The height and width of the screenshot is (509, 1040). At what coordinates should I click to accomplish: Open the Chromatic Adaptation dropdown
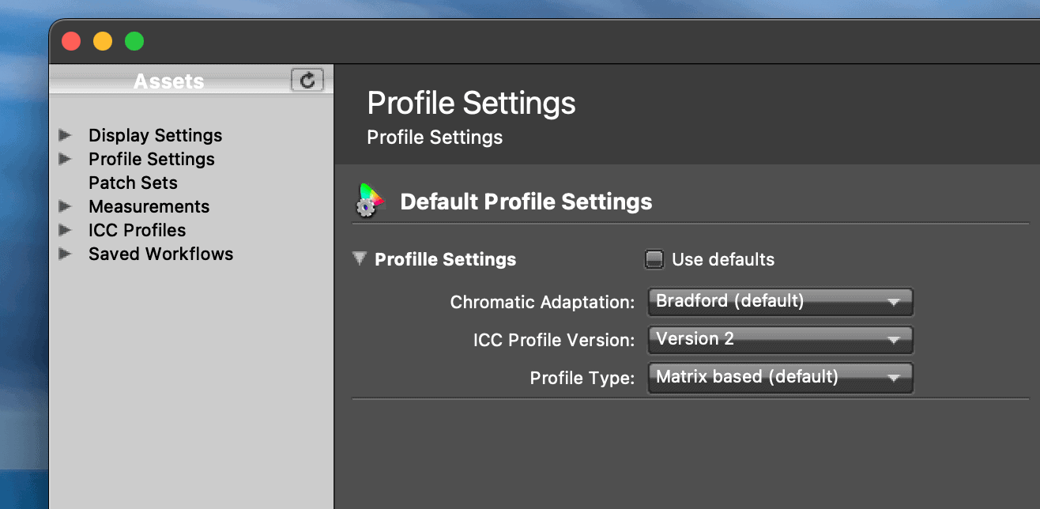coord(780,302)
